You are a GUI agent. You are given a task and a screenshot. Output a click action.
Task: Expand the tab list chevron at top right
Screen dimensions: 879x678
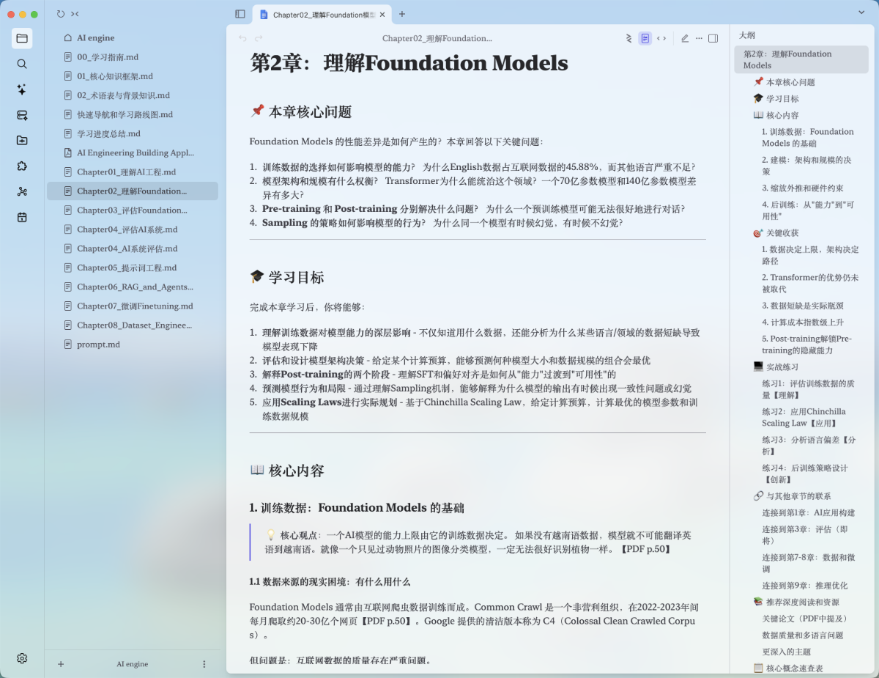point(861,12)
